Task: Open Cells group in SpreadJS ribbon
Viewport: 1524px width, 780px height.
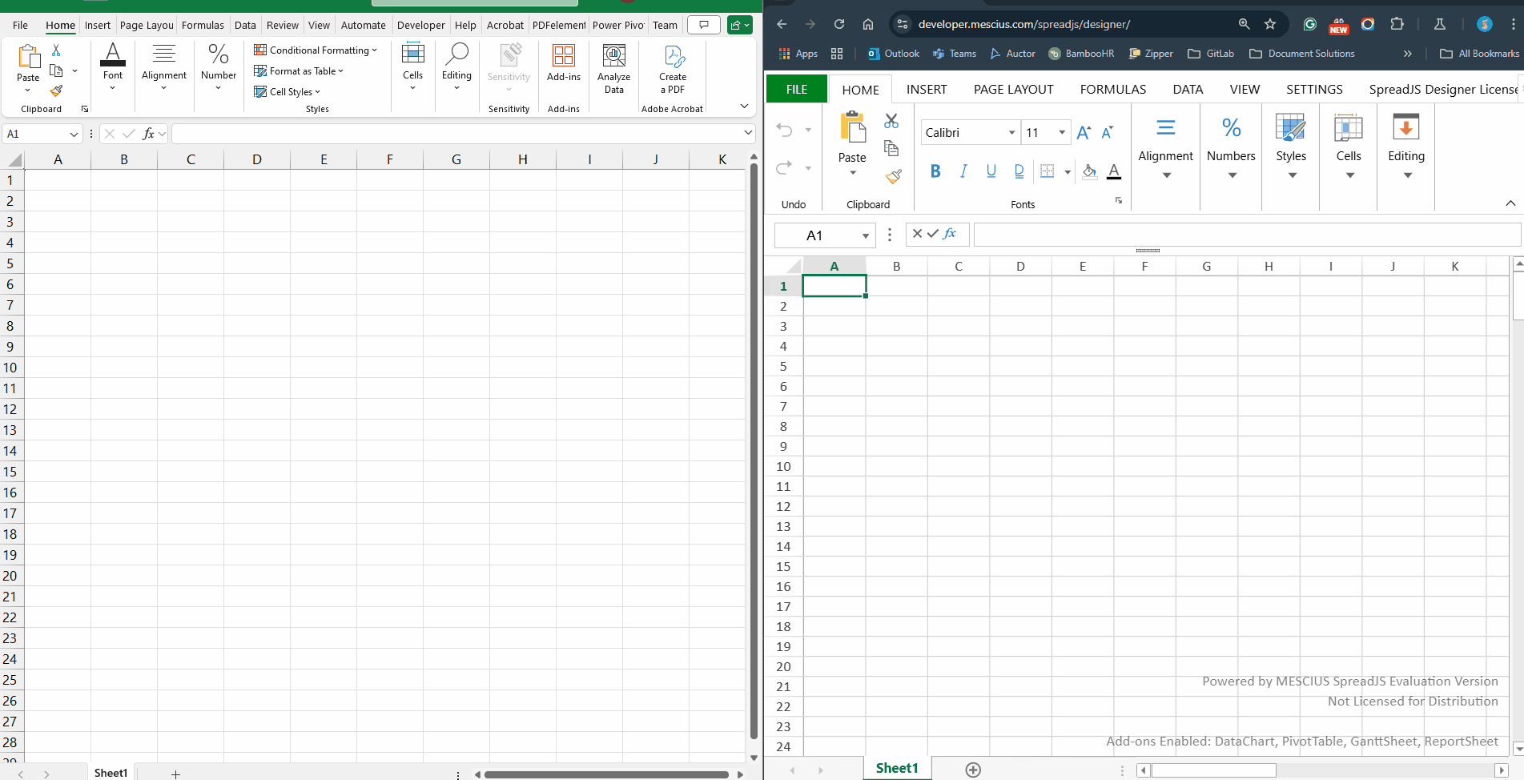Action: tap(1349, 147)
